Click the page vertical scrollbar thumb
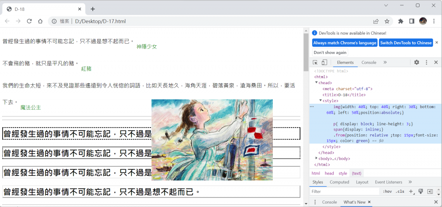The image size is (442, 207). 306,52
